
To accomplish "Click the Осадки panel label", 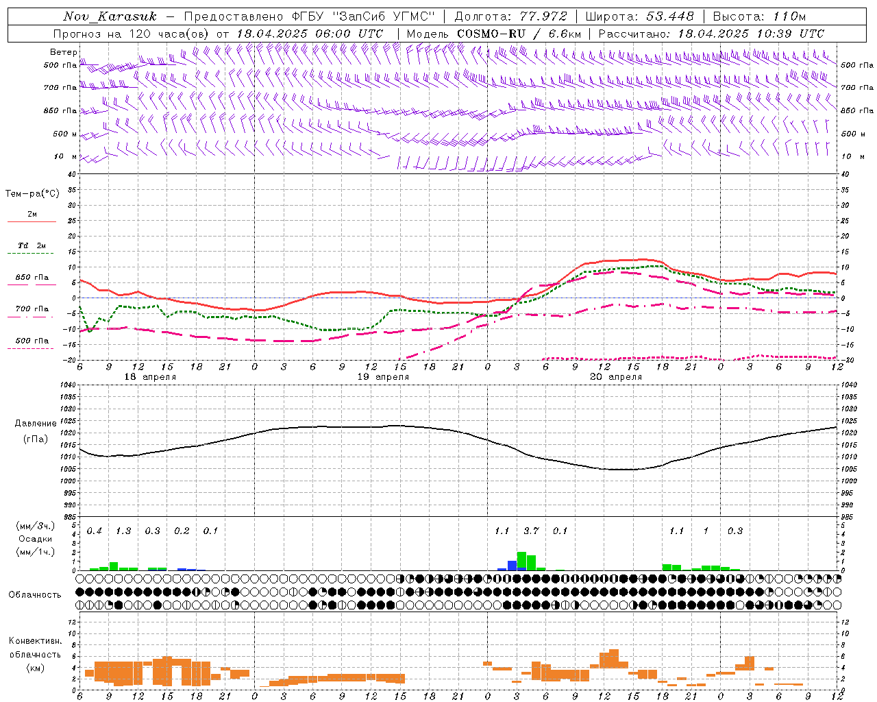I will (35, 539).
